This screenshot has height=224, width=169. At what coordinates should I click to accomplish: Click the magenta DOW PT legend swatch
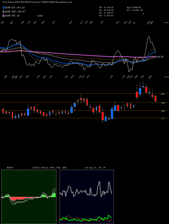tap(3, 16)
